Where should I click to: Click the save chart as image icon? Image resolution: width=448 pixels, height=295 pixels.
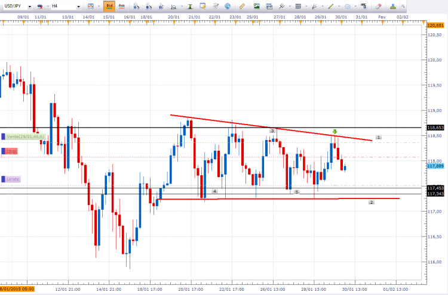coord(257,6)
